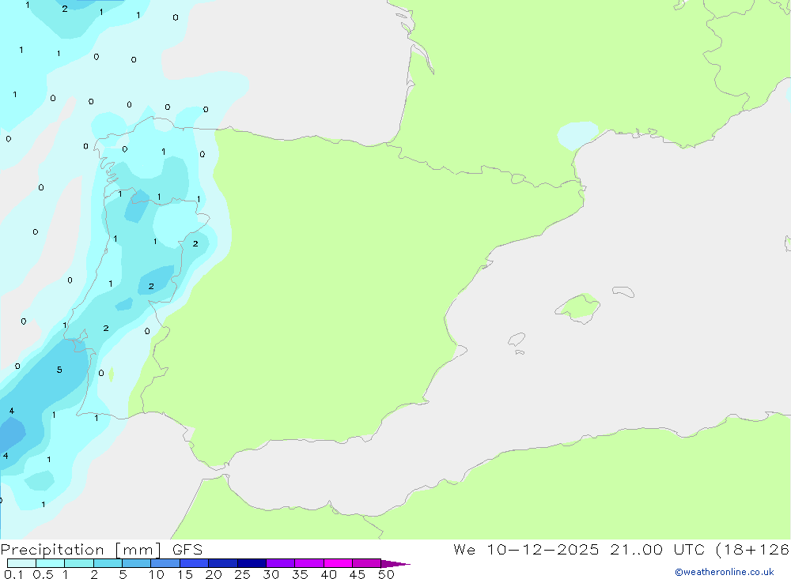Click the 5 precipitation value on the map
This screenshot has width=791, height=579.
59,370
